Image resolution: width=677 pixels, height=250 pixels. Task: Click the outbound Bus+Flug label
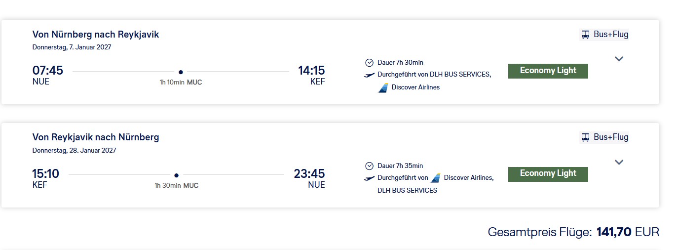[x=611, y=35]
